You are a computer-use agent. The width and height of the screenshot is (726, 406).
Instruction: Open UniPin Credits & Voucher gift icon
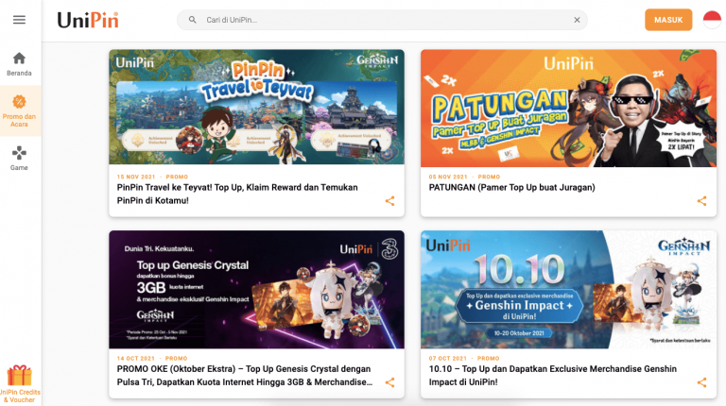point(20,383)
